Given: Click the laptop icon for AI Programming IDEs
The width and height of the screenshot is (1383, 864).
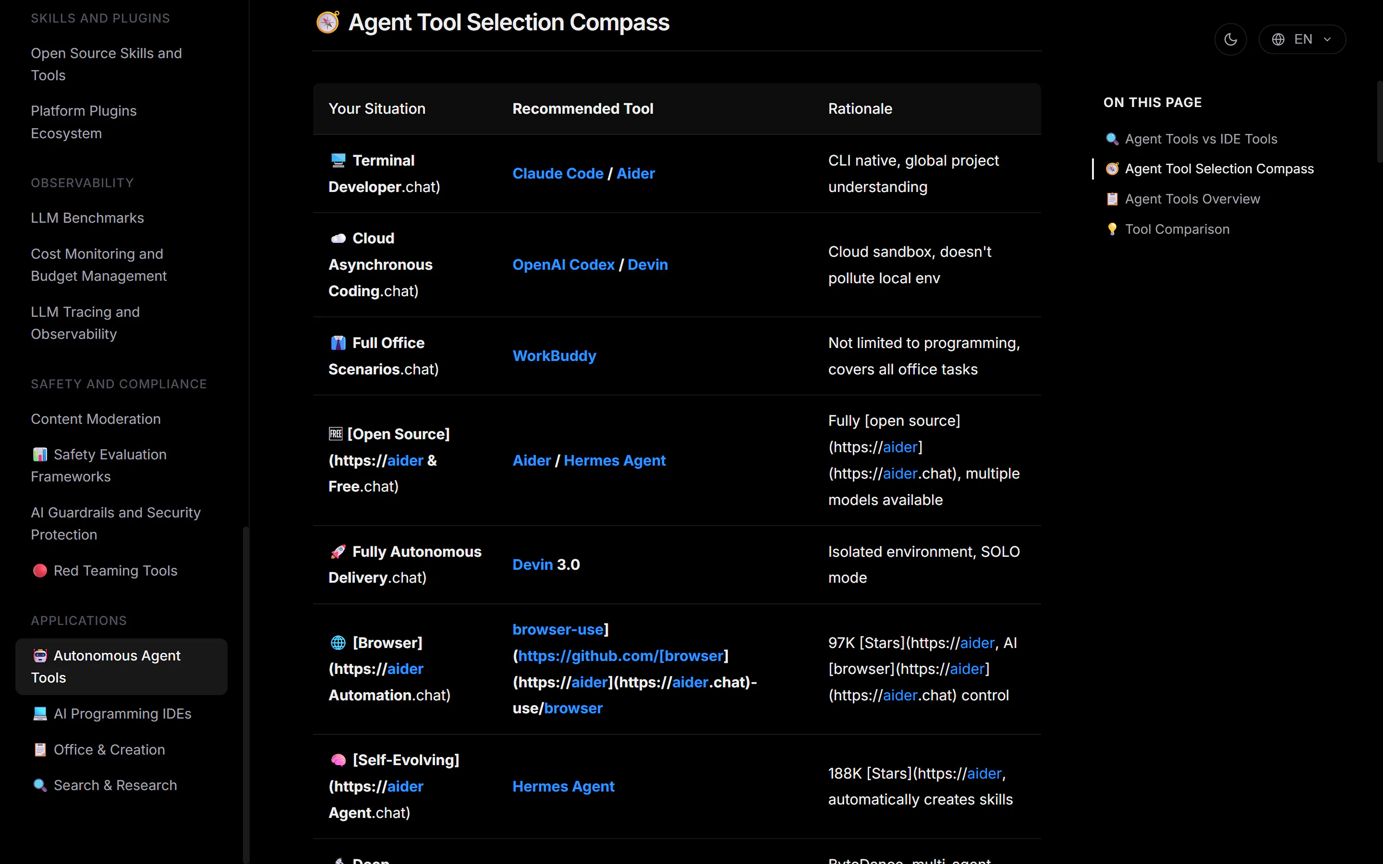Looking at the screenshot, I should [x=40, y=714].
